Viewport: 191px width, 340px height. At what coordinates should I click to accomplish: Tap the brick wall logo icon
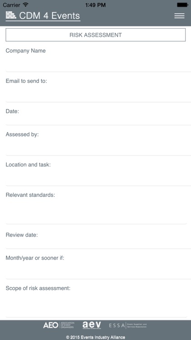point(11,15)
